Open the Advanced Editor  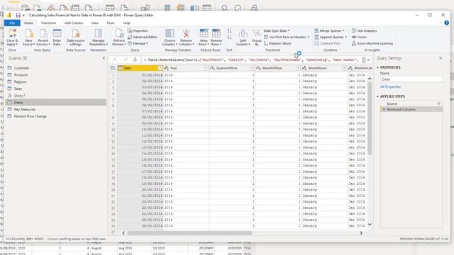tap(143, 37)
